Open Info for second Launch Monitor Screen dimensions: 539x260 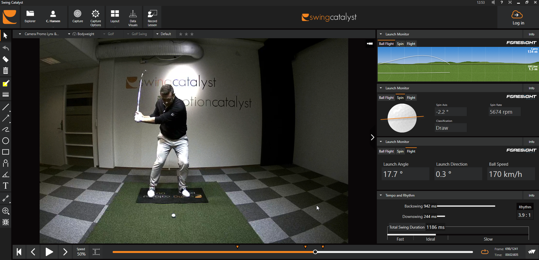click(x=531, y=88)
